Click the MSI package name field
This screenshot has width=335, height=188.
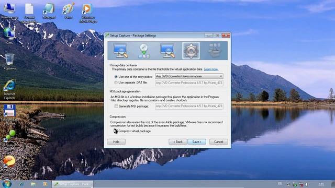pyautogui.click(x=189, y=106)
